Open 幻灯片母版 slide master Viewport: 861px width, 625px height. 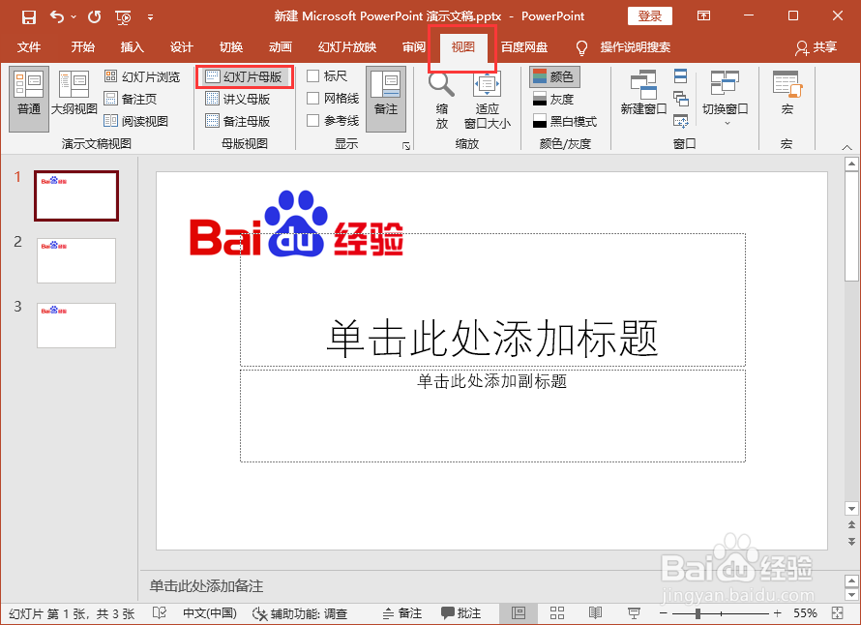[x=245, y=76]
